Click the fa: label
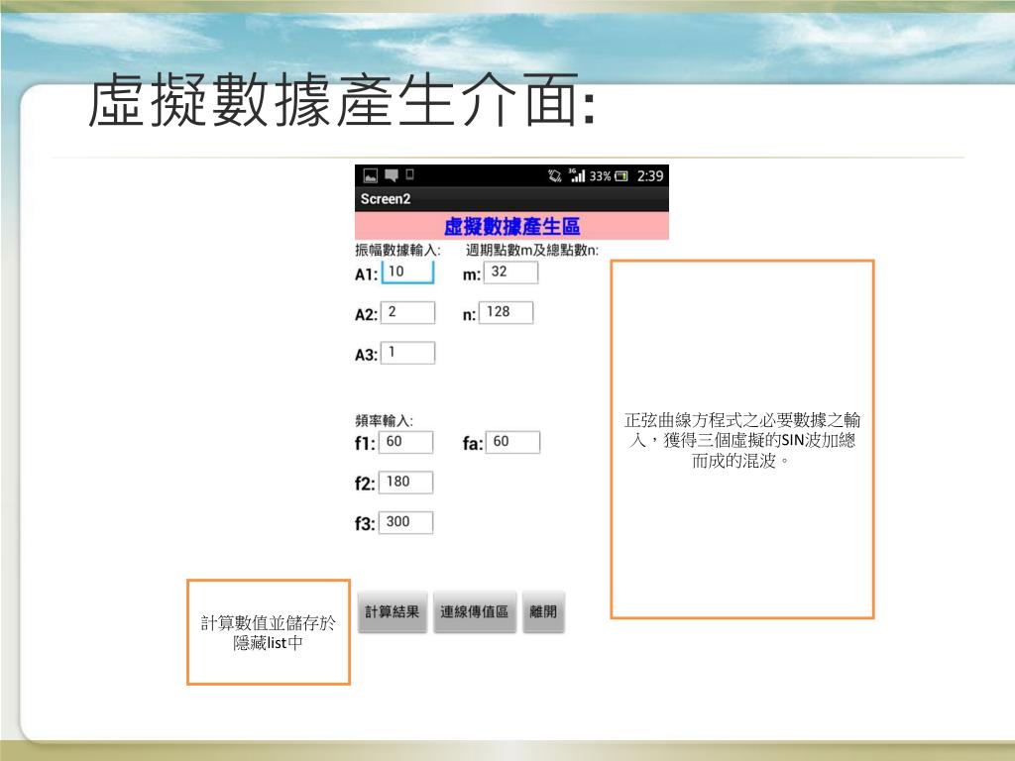 coord(473,444)
